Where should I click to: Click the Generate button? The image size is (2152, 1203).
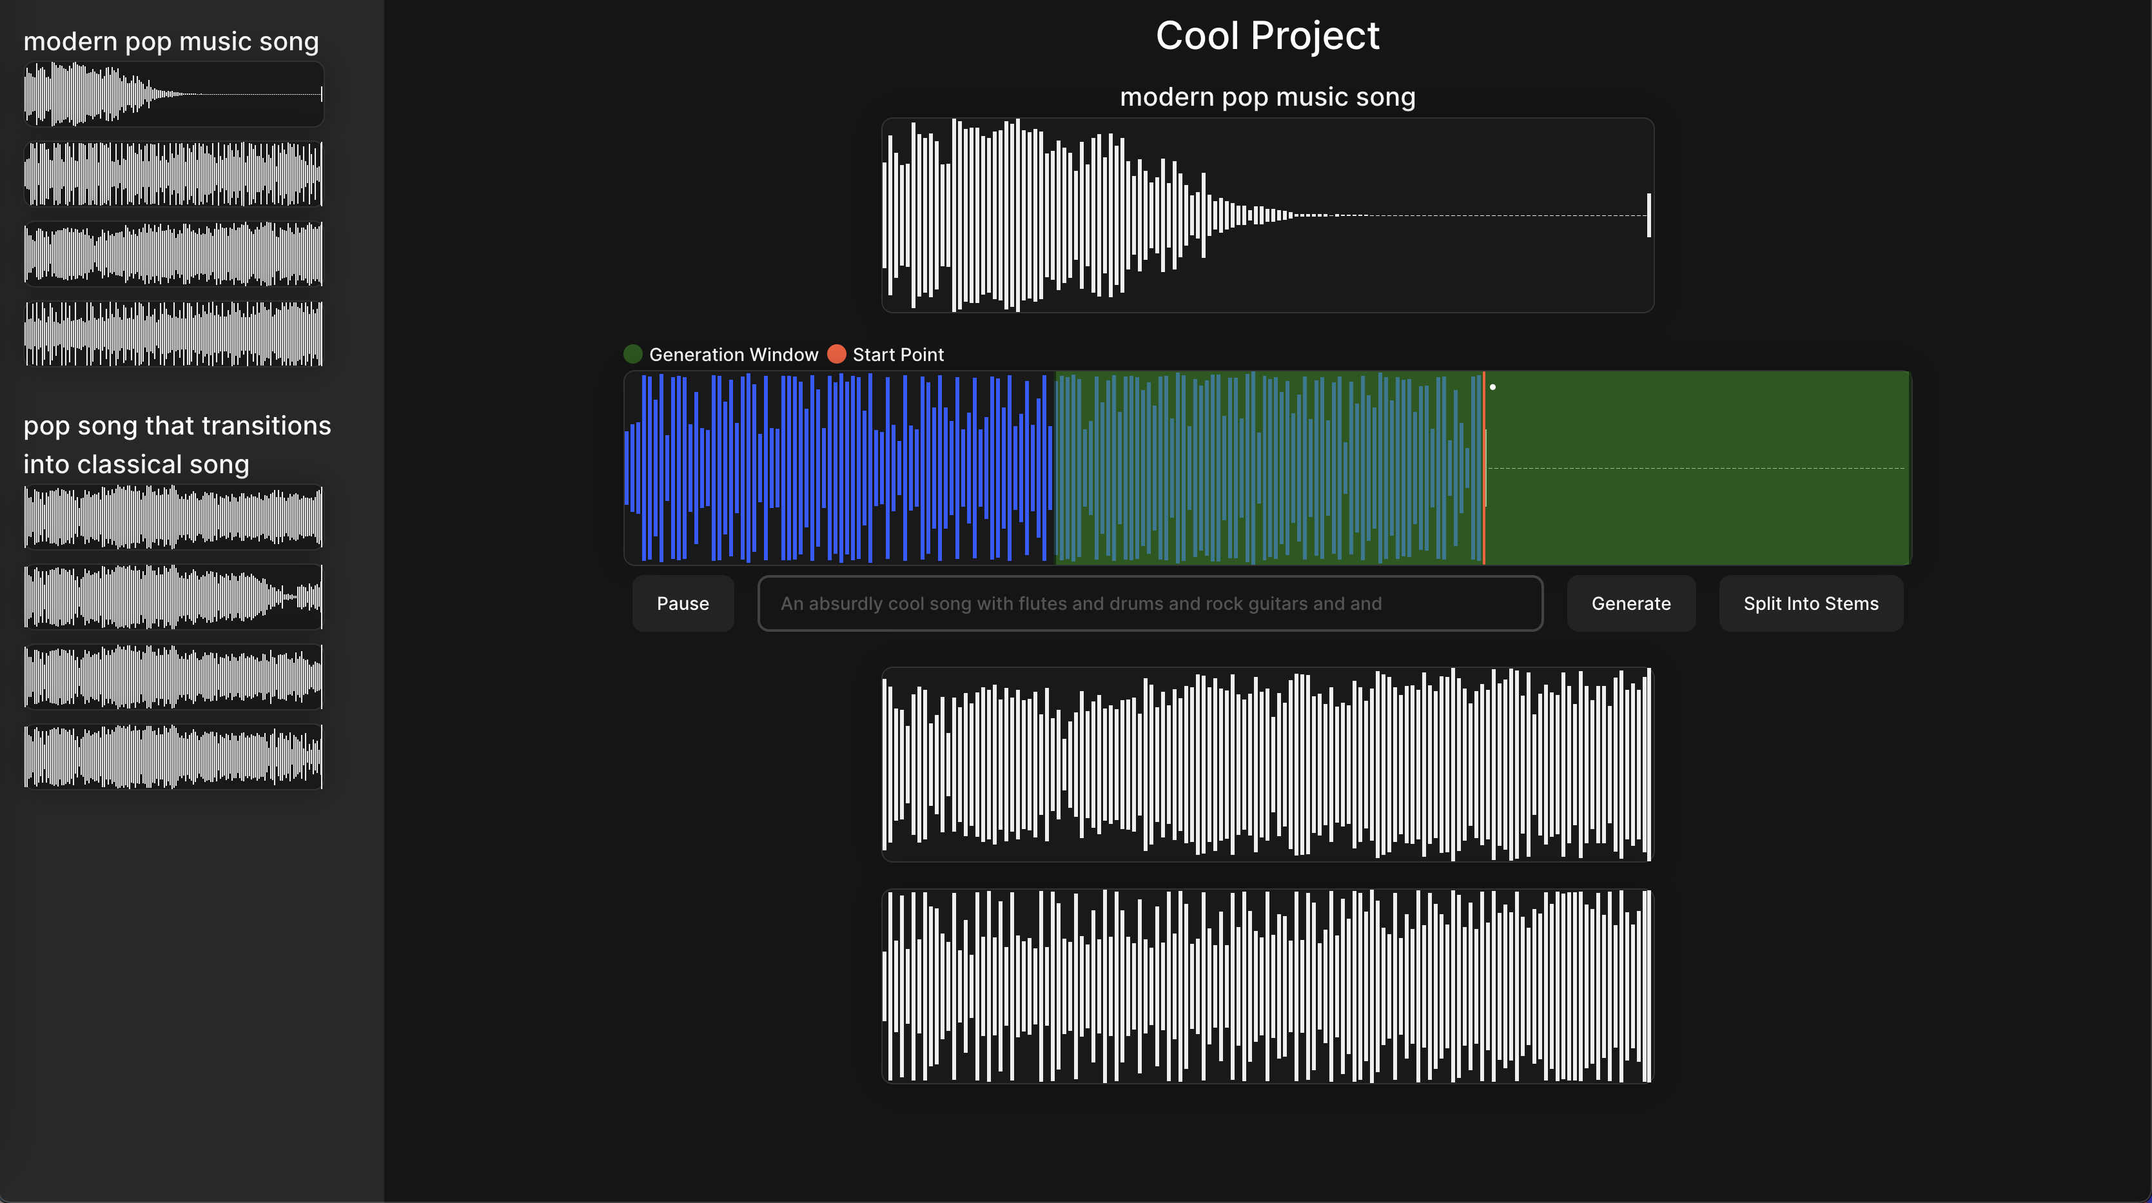click(1630, 603)
